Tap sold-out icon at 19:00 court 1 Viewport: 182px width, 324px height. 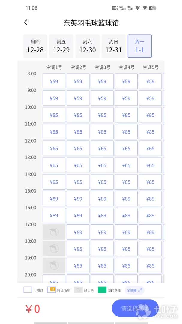(x=54, y=265)
